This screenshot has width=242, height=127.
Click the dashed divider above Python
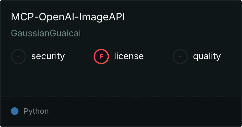(121, 96)
